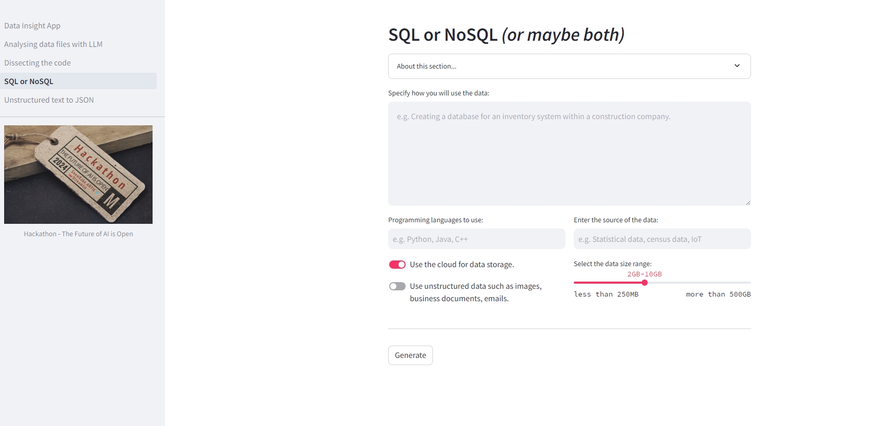Toggle Use the cloud for data storage
The height and width of the screenshot is (426, 883).
pos(397,265)
